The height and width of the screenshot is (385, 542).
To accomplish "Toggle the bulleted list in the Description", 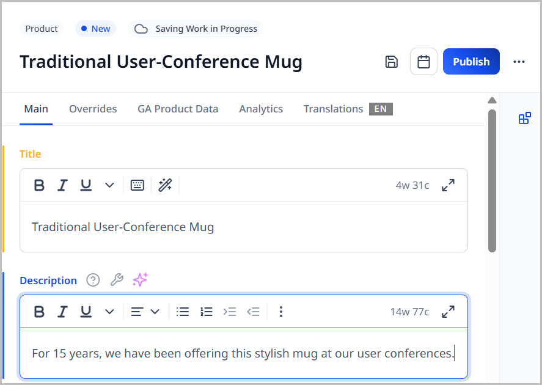I will 183,312.
